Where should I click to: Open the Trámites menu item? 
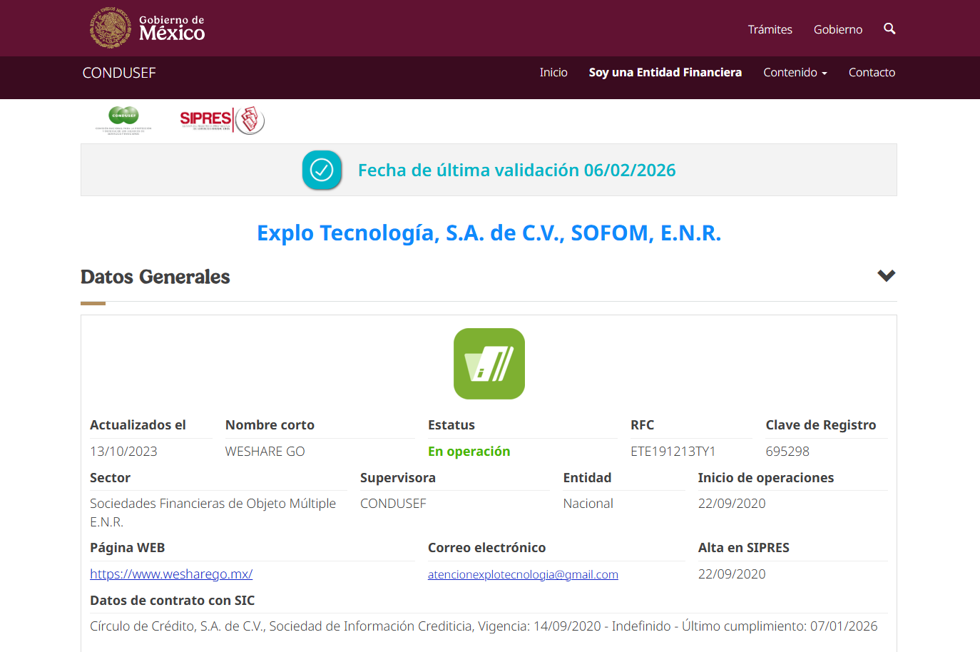pyautogui.click(x=770, y=29)
